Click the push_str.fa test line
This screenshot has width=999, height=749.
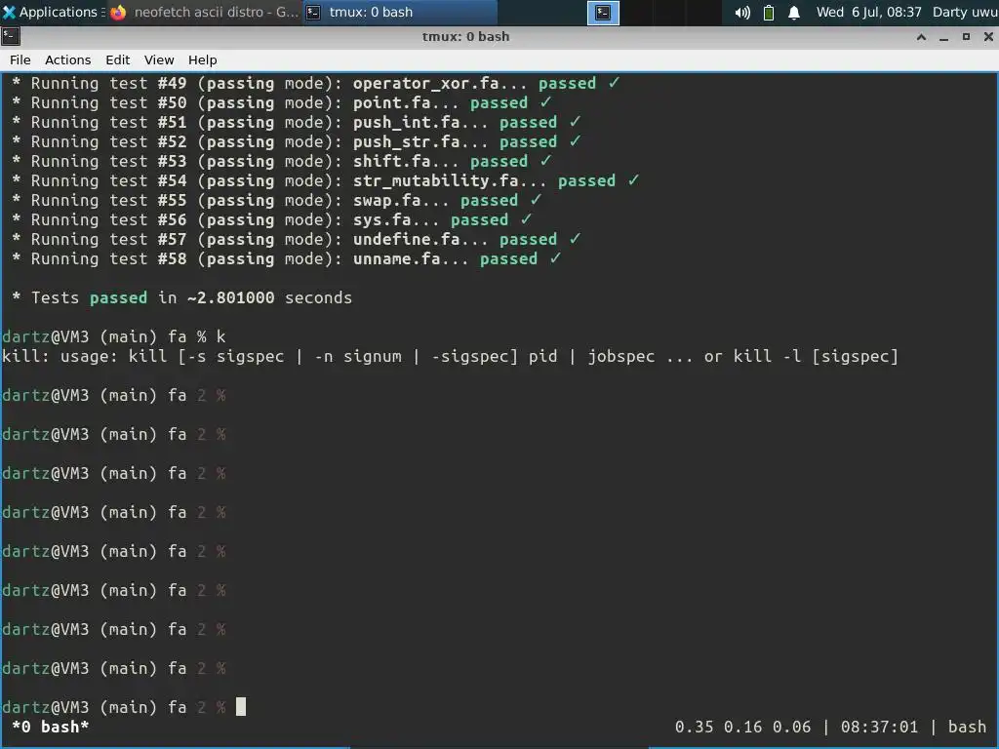(297, 142)
